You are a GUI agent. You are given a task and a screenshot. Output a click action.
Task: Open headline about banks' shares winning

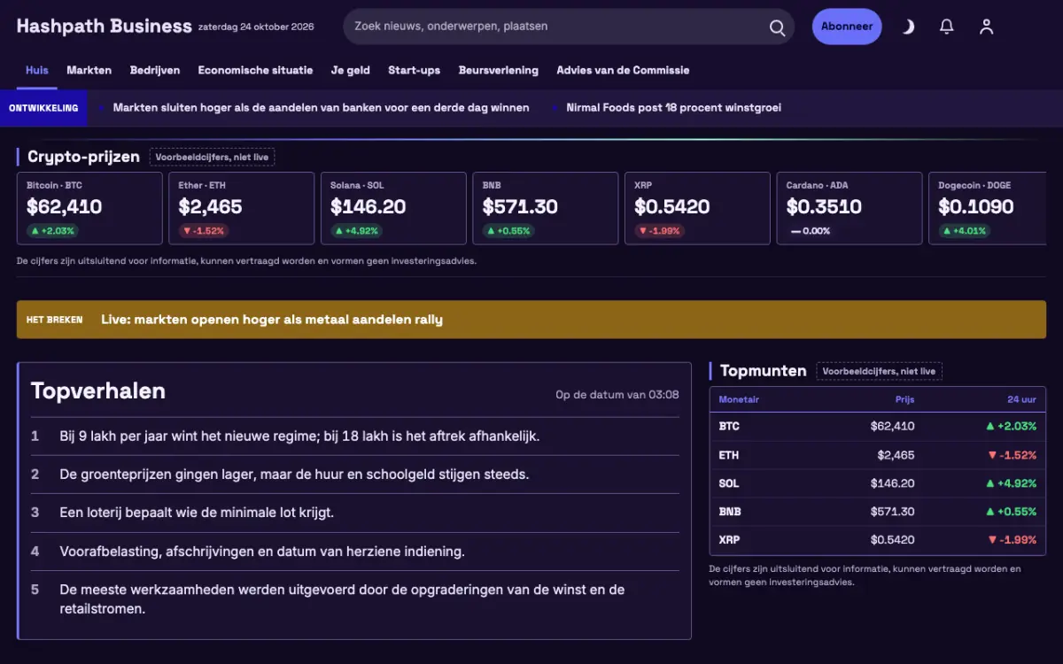pyautogui.click(x=322, y=108)
